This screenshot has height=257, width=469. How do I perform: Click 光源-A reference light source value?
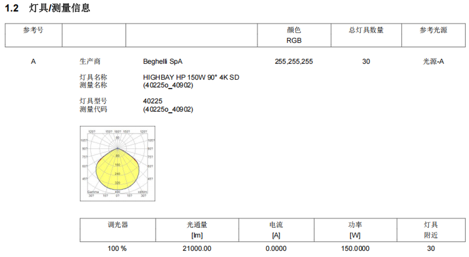[x=433, y=61]
